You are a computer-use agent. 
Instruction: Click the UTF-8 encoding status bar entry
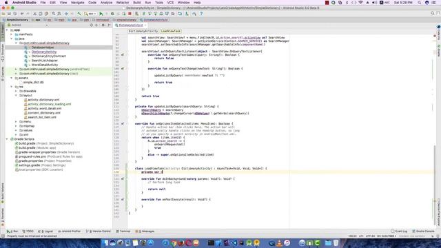[370, 236]
